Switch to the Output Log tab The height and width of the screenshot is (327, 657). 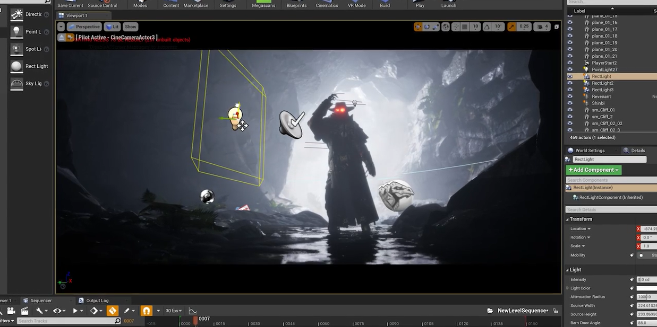[97, 301]
